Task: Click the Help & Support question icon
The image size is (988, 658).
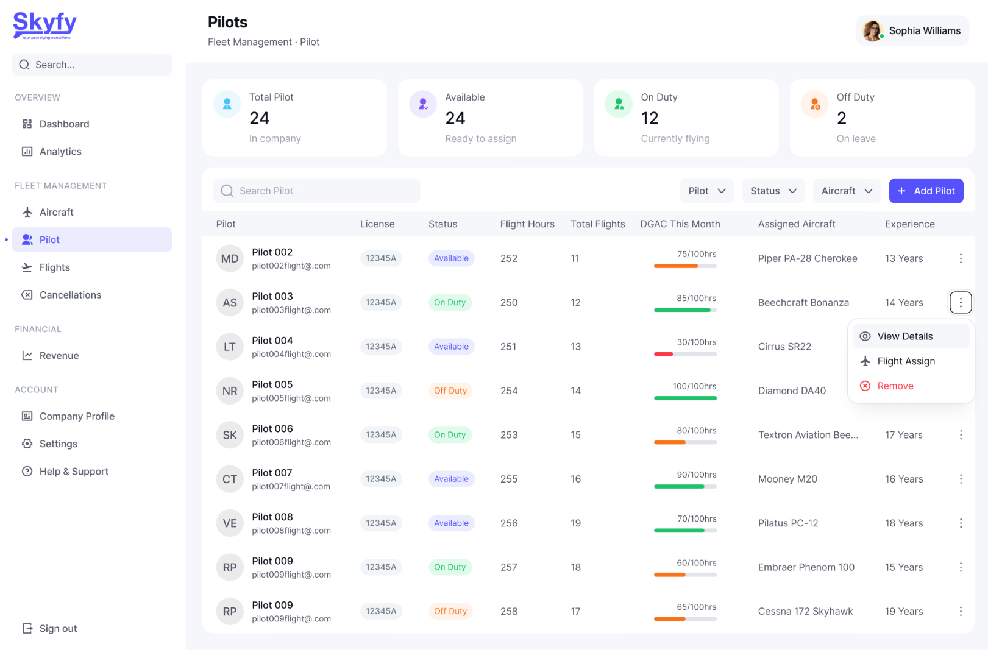Action: pos(27,472)
